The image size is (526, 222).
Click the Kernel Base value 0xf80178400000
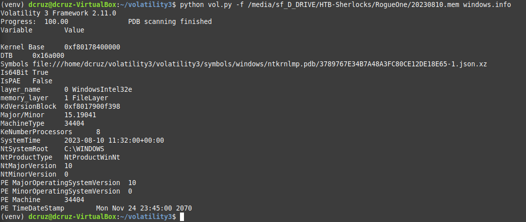[92, 47]
